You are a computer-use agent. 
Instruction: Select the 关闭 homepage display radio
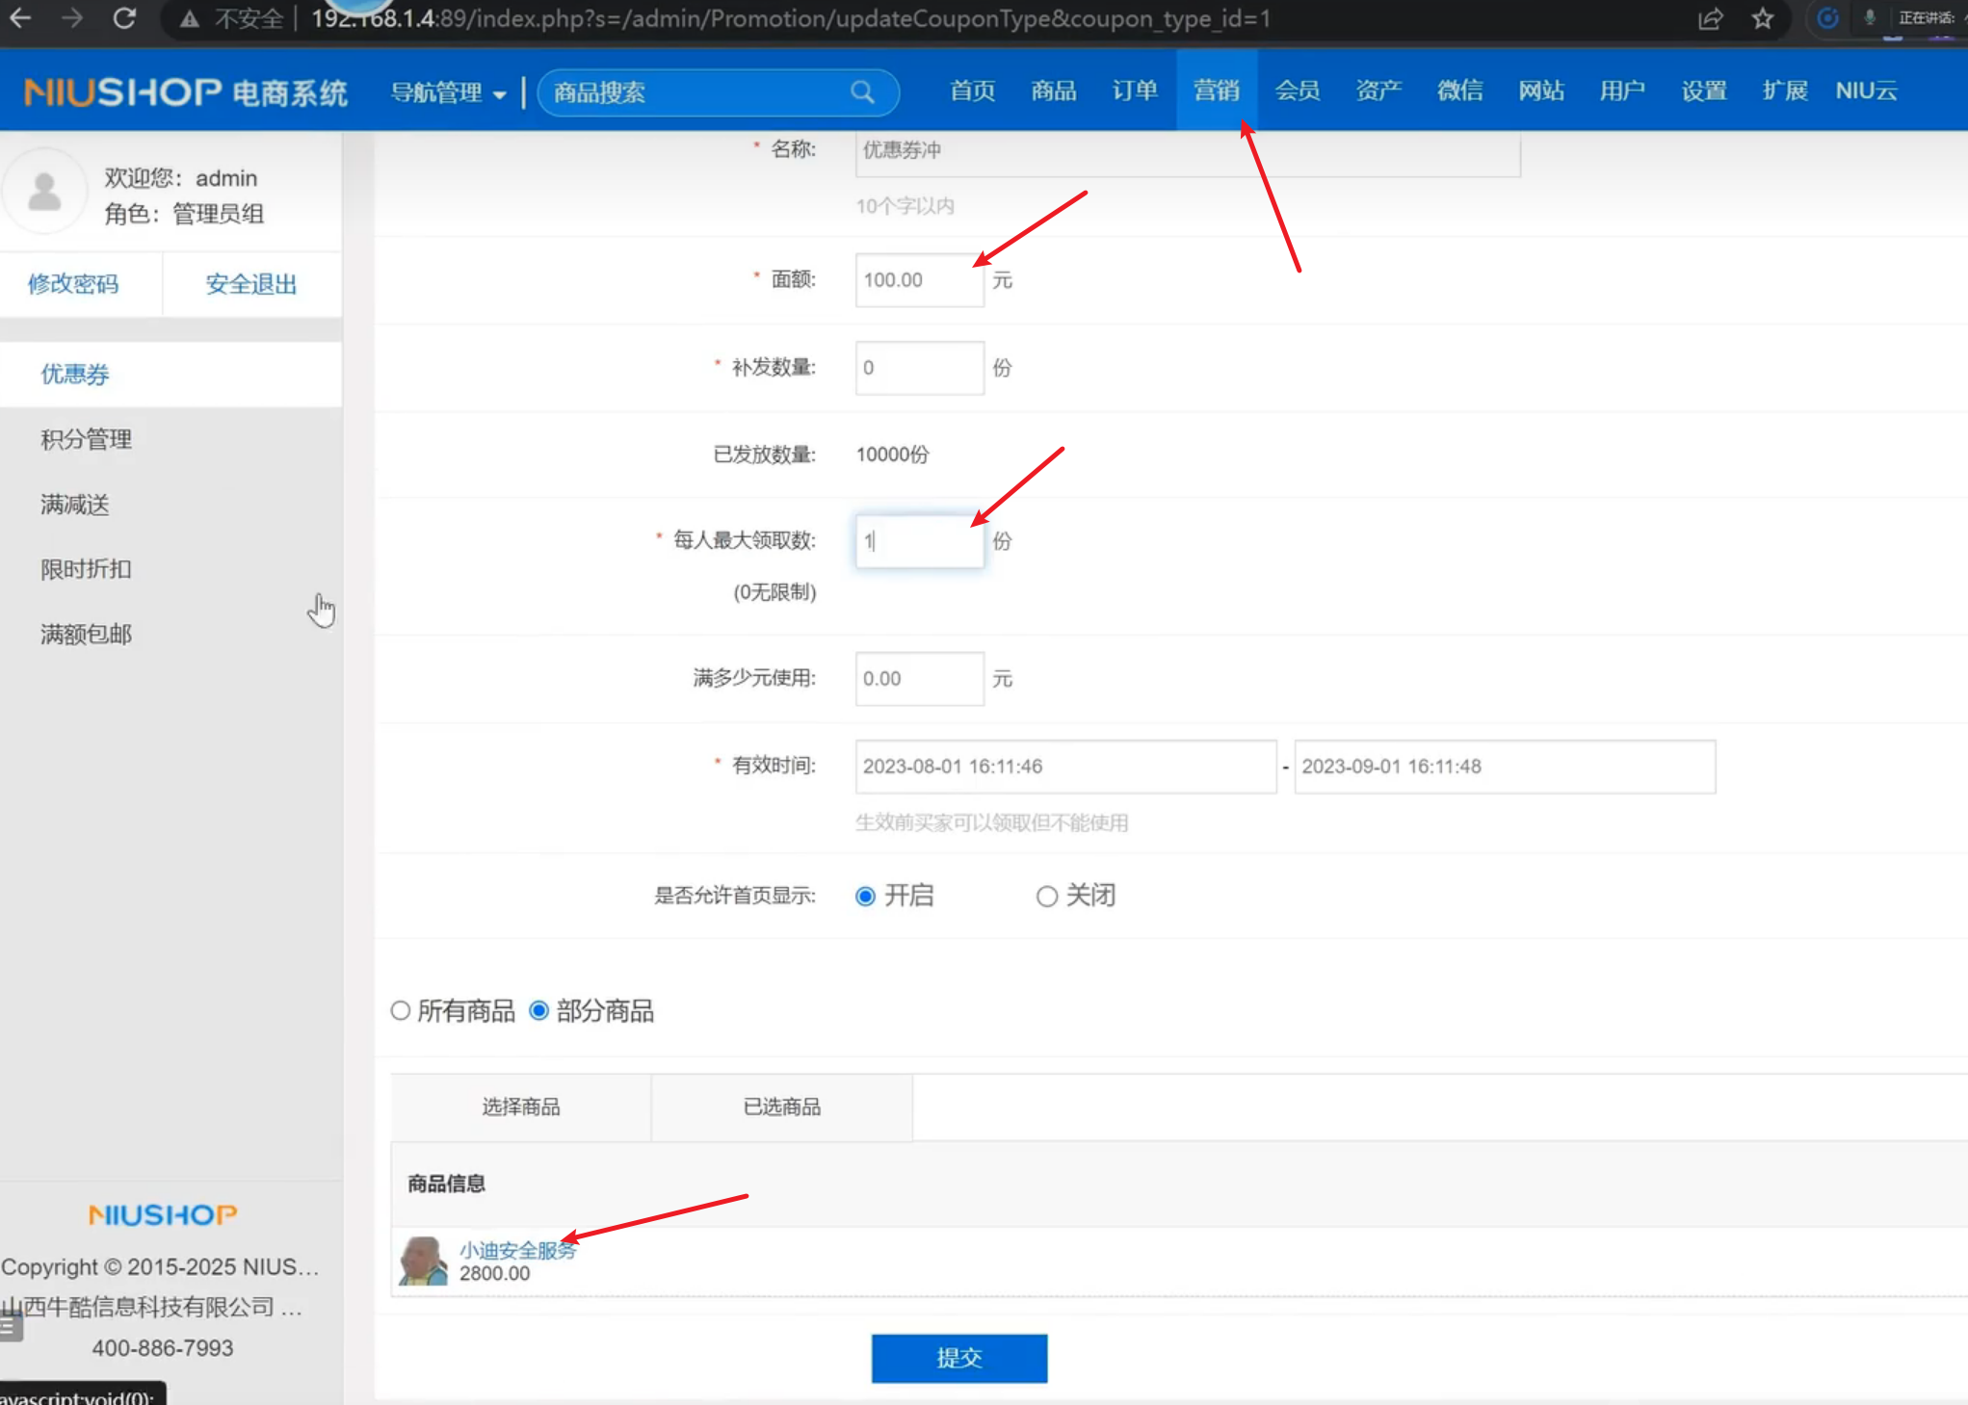[1046, 897]
